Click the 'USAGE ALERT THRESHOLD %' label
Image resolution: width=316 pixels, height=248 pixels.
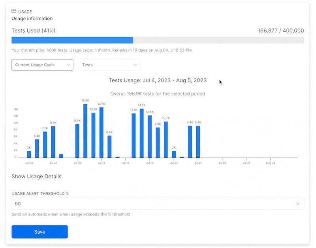click(x=40, y=193)
